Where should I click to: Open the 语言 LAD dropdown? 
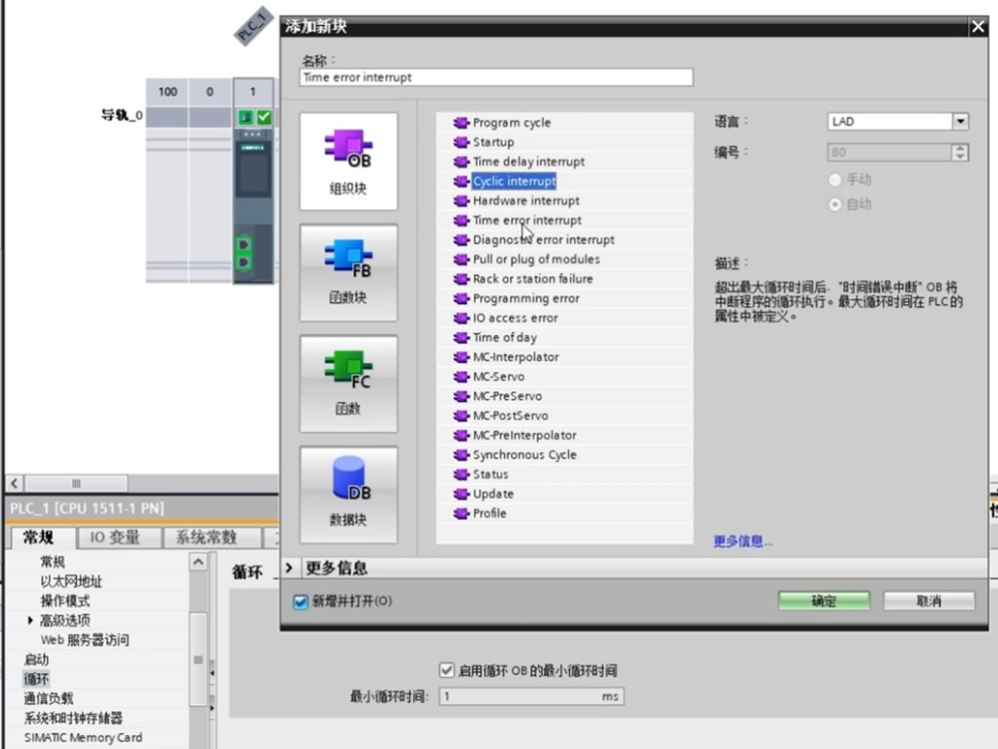click(x=960, y=122)
